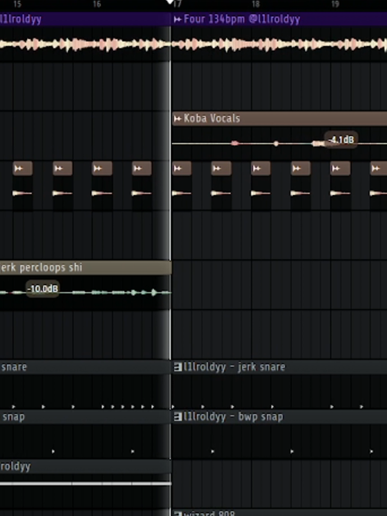Viewport: 387px width, 516px height.
Task: Click the -10.0dB level label on jerk percloops
Action: pyautogui.click(x=42, y=289)
